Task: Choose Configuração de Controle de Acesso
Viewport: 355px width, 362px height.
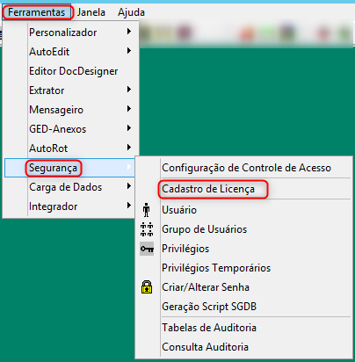Action: click(x=246, y=168)
